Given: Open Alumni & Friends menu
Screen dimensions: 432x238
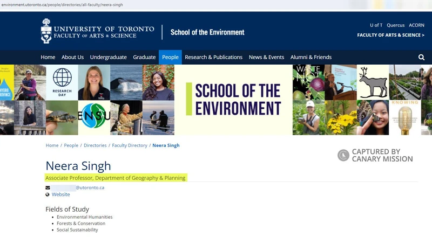Looking at the screenshot, I should 311,57.
